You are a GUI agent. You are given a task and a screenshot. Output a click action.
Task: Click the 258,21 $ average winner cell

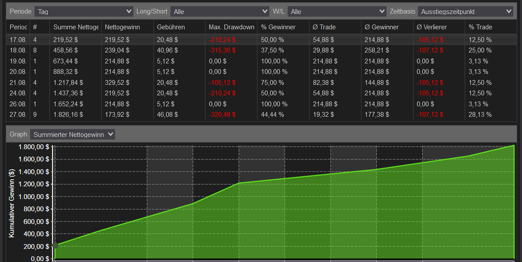pyautogui.click(x=377, y=50)
